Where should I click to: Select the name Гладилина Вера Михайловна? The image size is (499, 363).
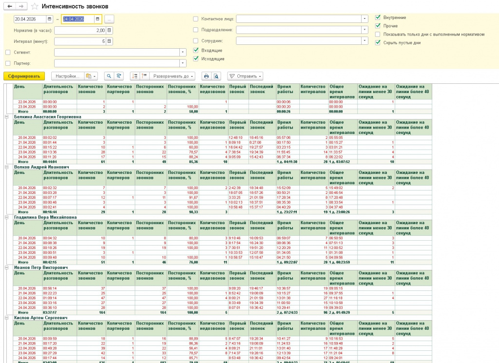[45, 217]
